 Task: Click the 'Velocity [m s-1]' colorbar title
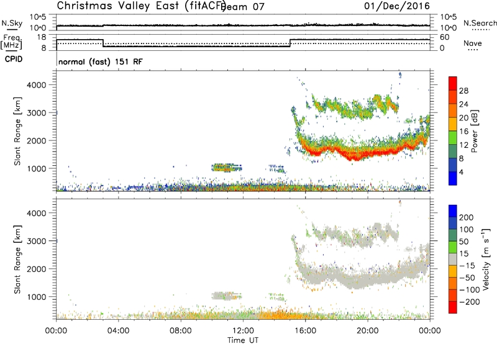486,259
